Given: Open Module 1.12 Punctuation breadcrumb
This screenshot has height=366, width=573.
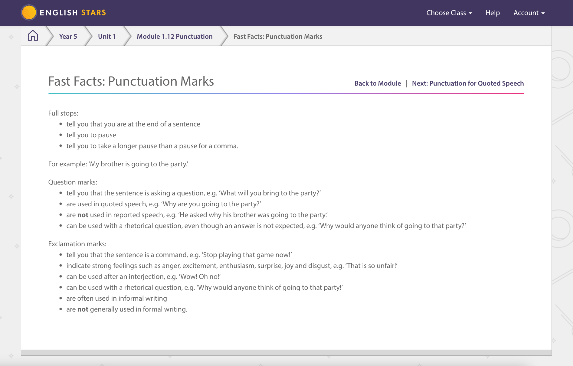Looking at the screenshot, I should 175,36.
